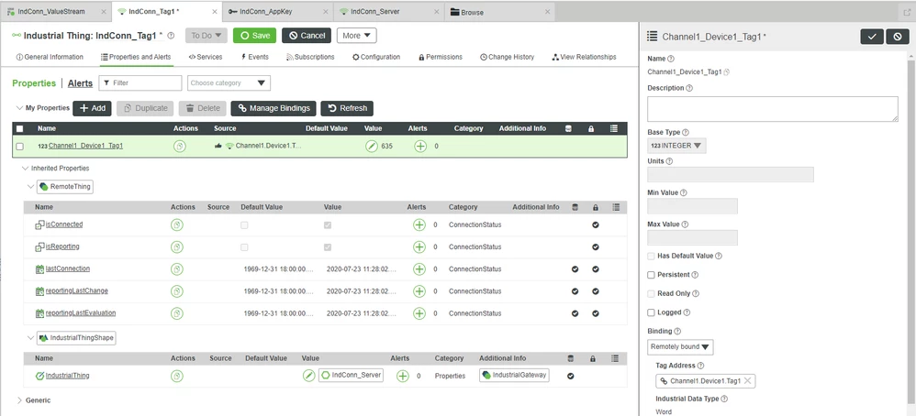Screen dimensions: 916x416
Task: Click the Add property button
Action: tap(92, 108)
